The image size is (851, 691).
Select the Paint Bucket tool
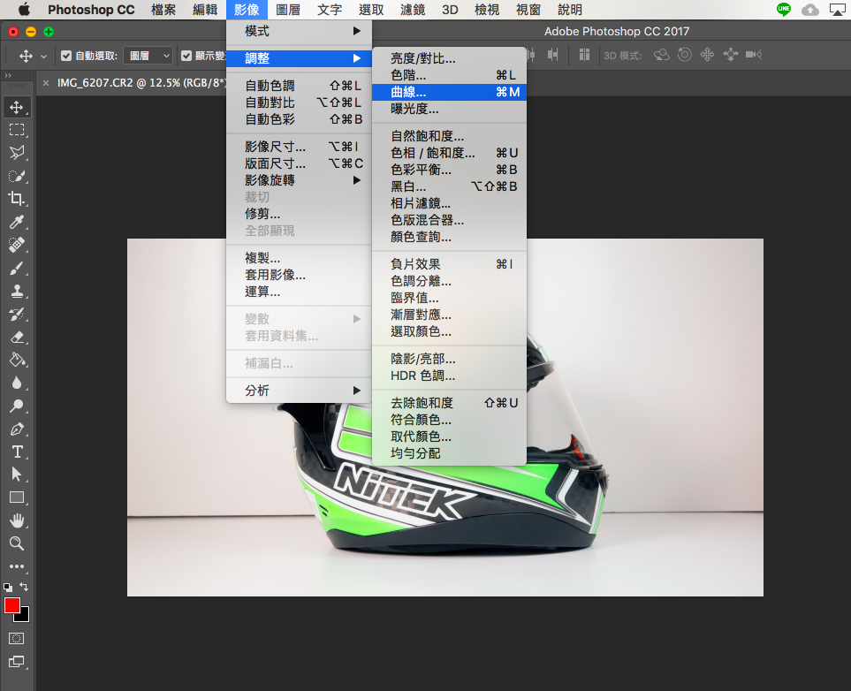[17, 360]
